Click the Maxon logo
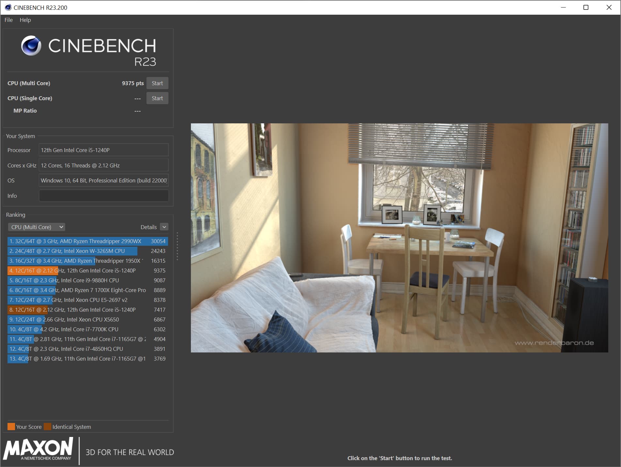Screen dimensions: 621x467 (38, 449)
